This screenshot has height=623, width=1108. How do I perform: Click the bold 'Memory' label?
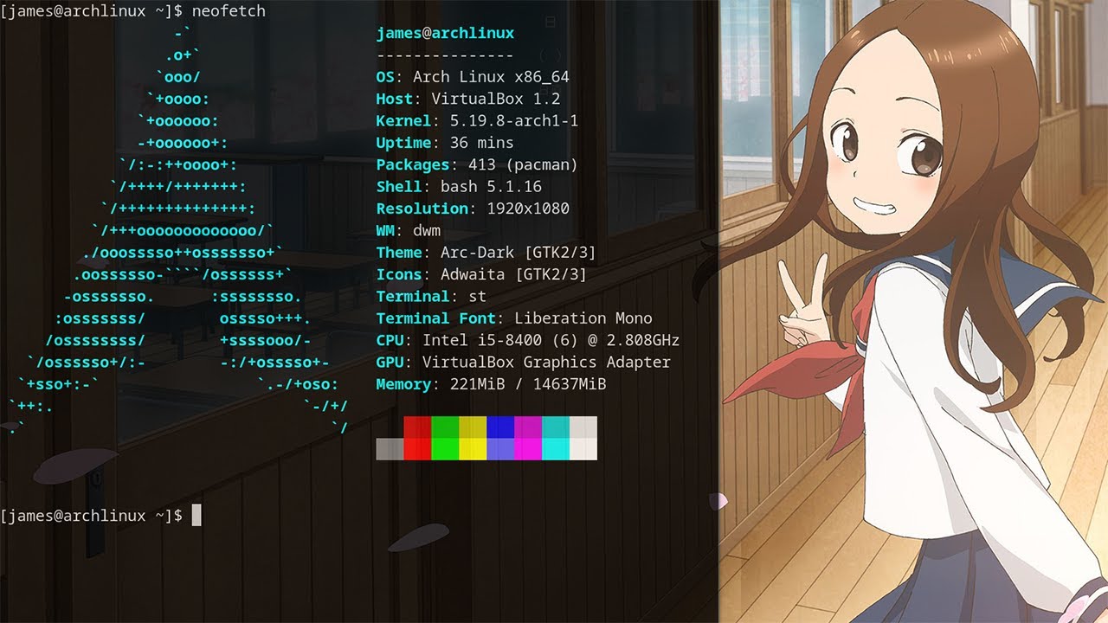(x=403, y=384)
